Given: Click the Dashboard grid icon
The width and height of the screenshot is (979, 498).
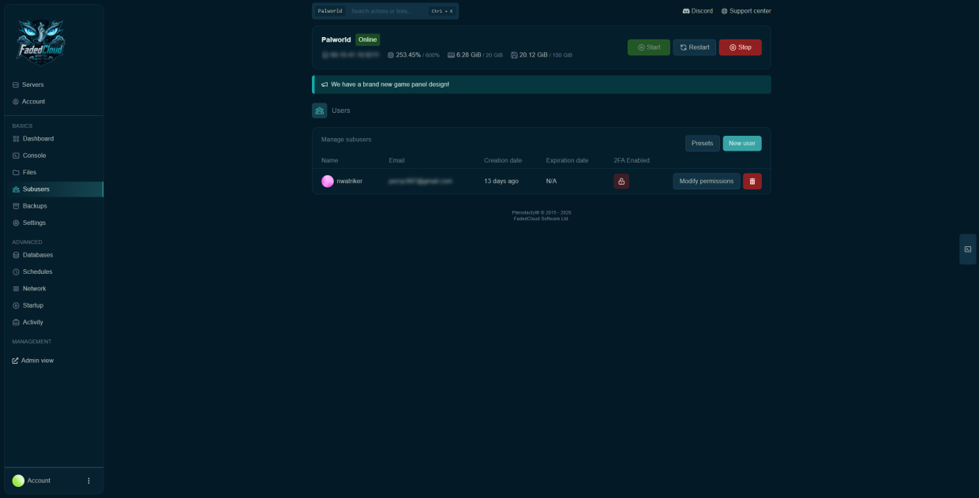Looking at the screenshot, I should click(x=16, y=139).
